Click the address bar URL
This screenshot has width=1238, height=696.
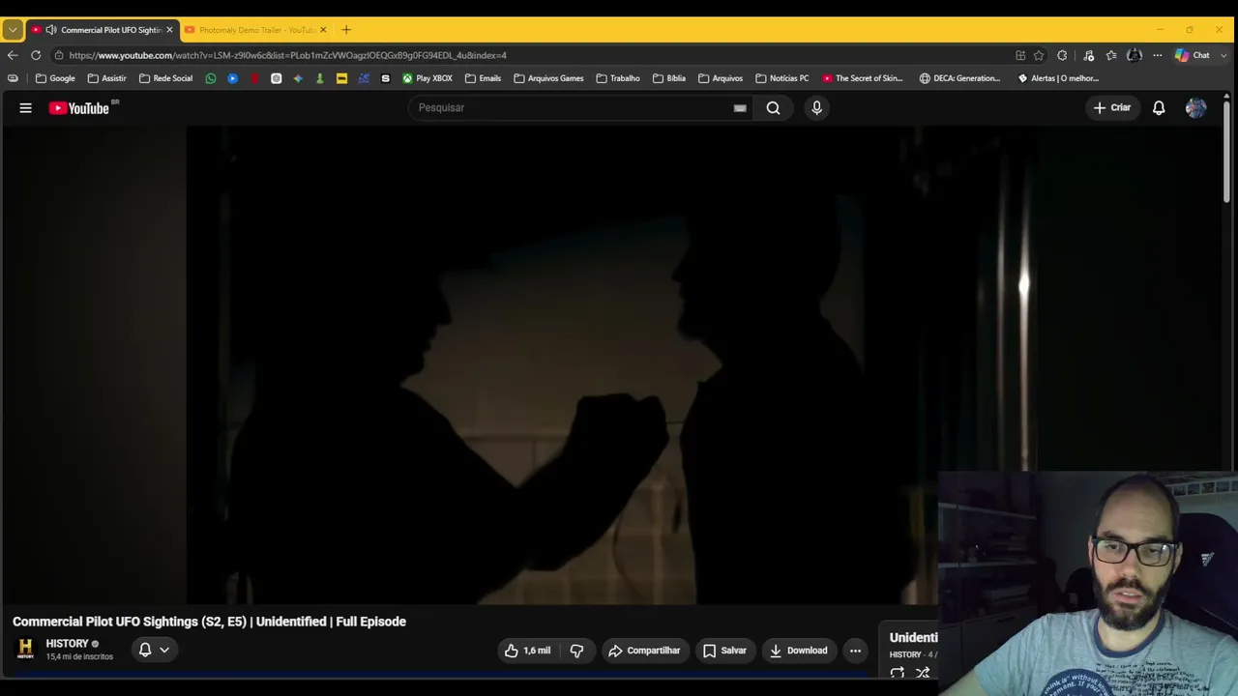point(287,56)
